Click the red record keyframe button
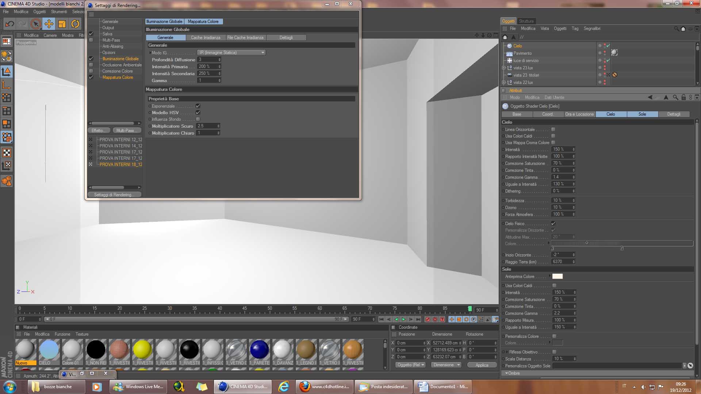Image resolution: width=701 pixels, height=394 pixels. coord(428,319)
